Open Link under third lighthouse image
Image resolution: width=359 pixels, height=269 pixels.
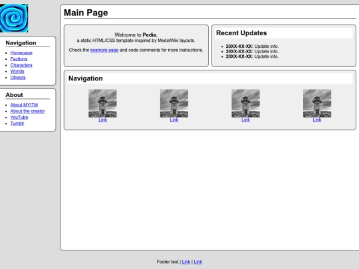pyautogui.click(x=245, y=120)
